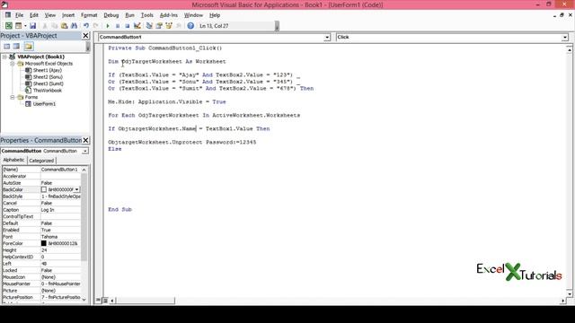575x323 pixels.
Task: Open the Help menu
Action: click(215, 15)
